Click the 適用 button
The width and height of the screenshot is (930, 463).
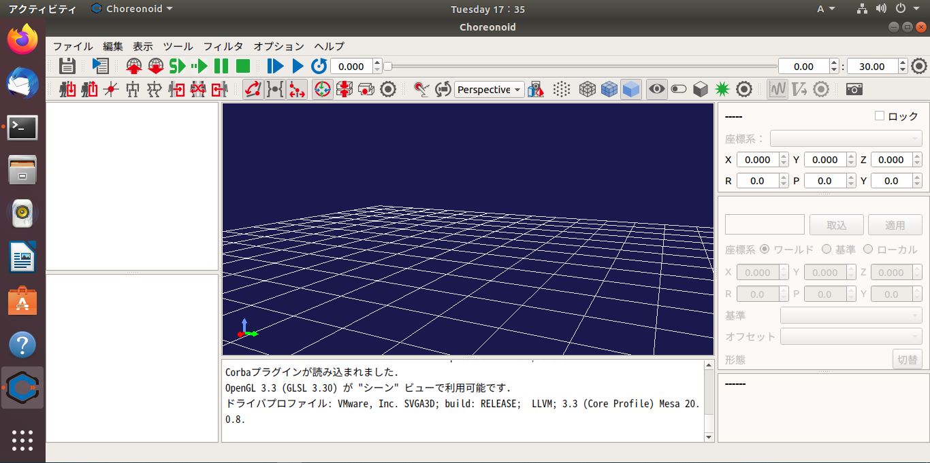coord(895,225)
